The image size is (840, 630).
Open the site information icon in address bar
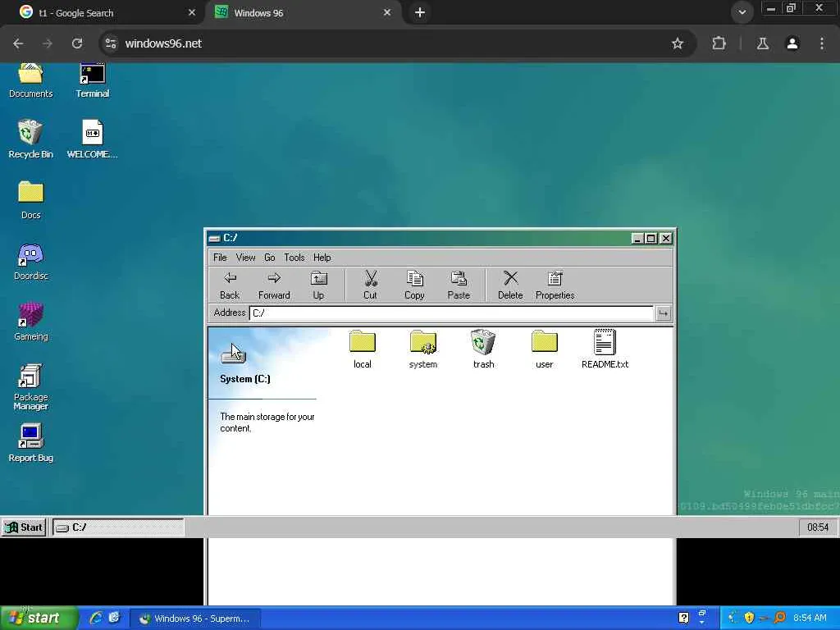tap(111, 43)
